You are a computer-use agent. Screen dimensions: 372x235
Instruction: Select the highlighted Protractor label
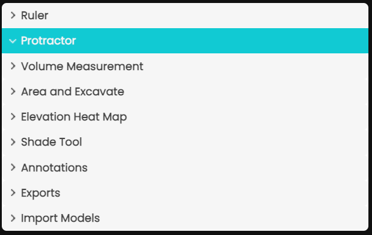49,41
